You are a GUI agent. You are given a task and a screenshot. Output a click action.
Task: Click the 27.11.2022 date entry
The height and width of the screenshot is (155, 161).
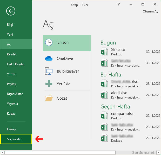click(x=153, y=95)
